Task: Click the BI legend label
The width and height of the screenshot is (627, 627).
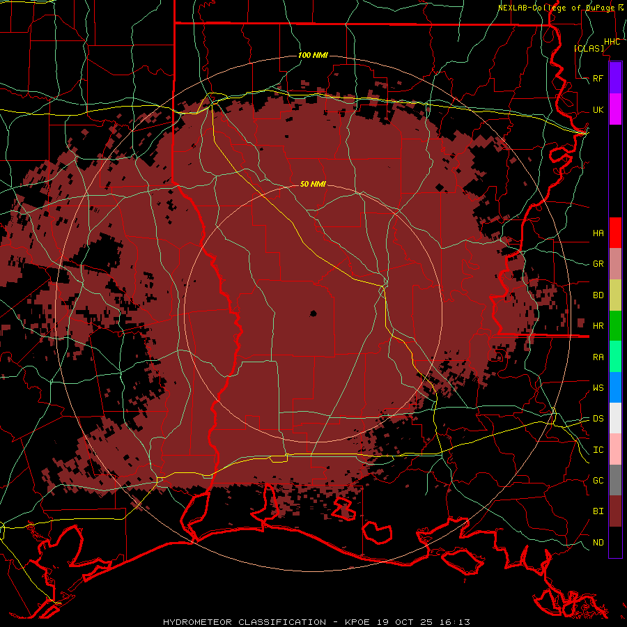Action: tap(598, 511)
